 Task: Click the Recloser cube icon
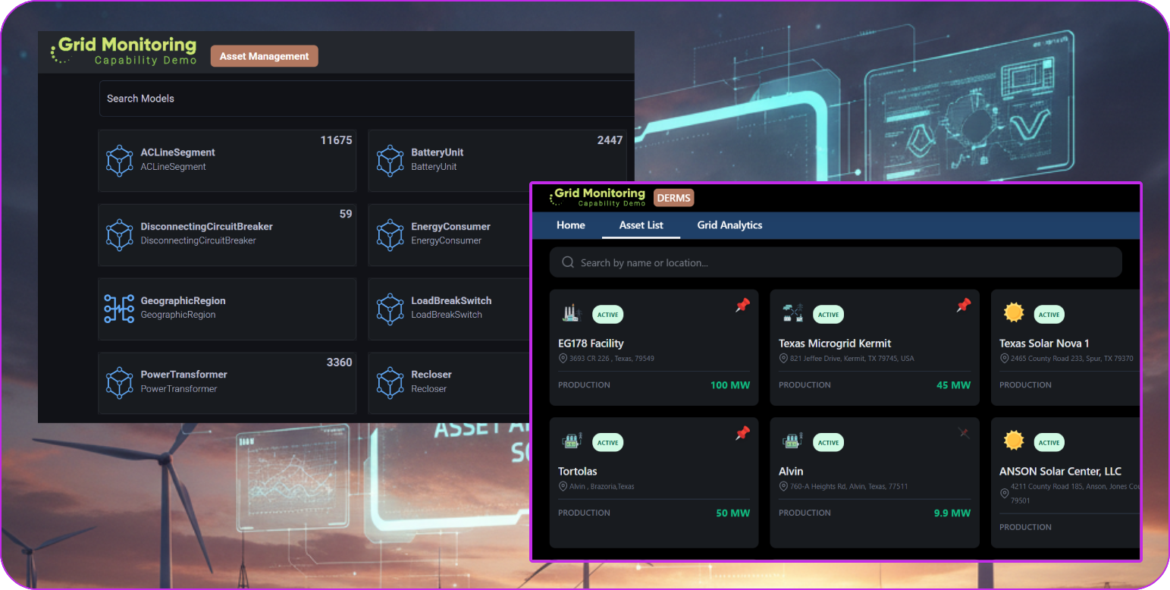(391, 382)
